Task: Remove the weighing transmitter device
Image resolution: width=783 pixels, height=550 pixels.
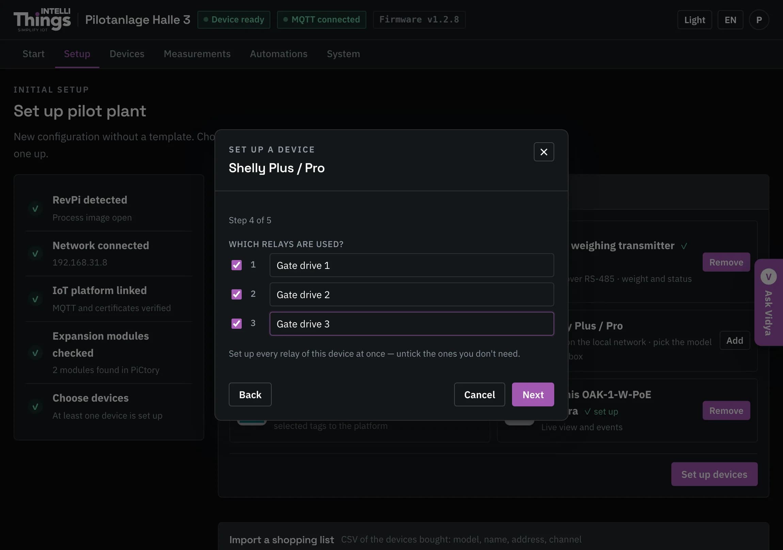Action: 726,262
